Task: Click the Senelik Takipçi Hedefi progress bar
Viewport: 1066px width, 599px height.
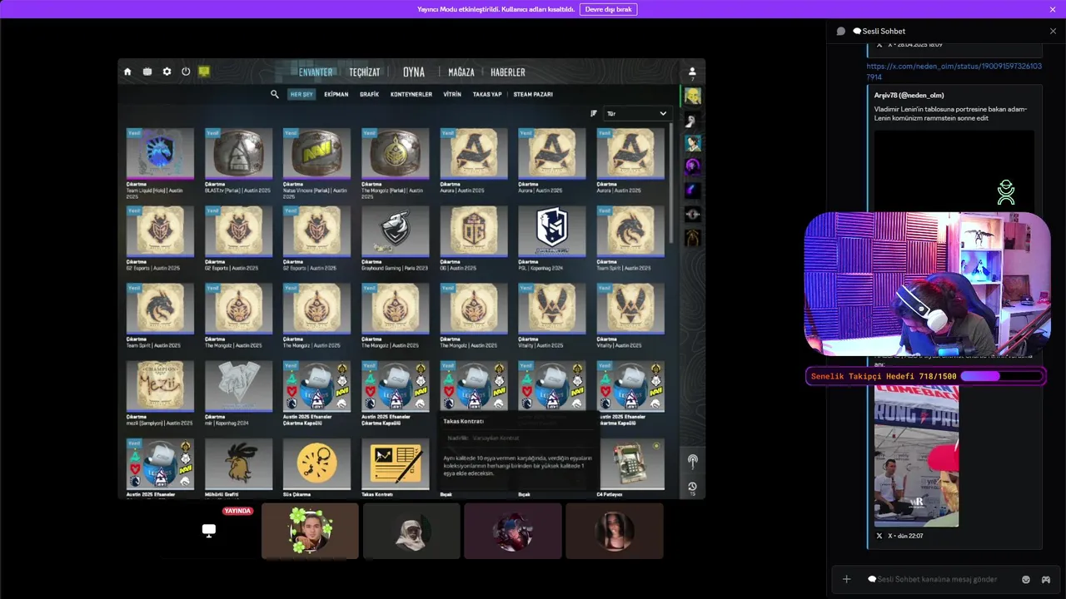Action: [x=1001, y=376]
